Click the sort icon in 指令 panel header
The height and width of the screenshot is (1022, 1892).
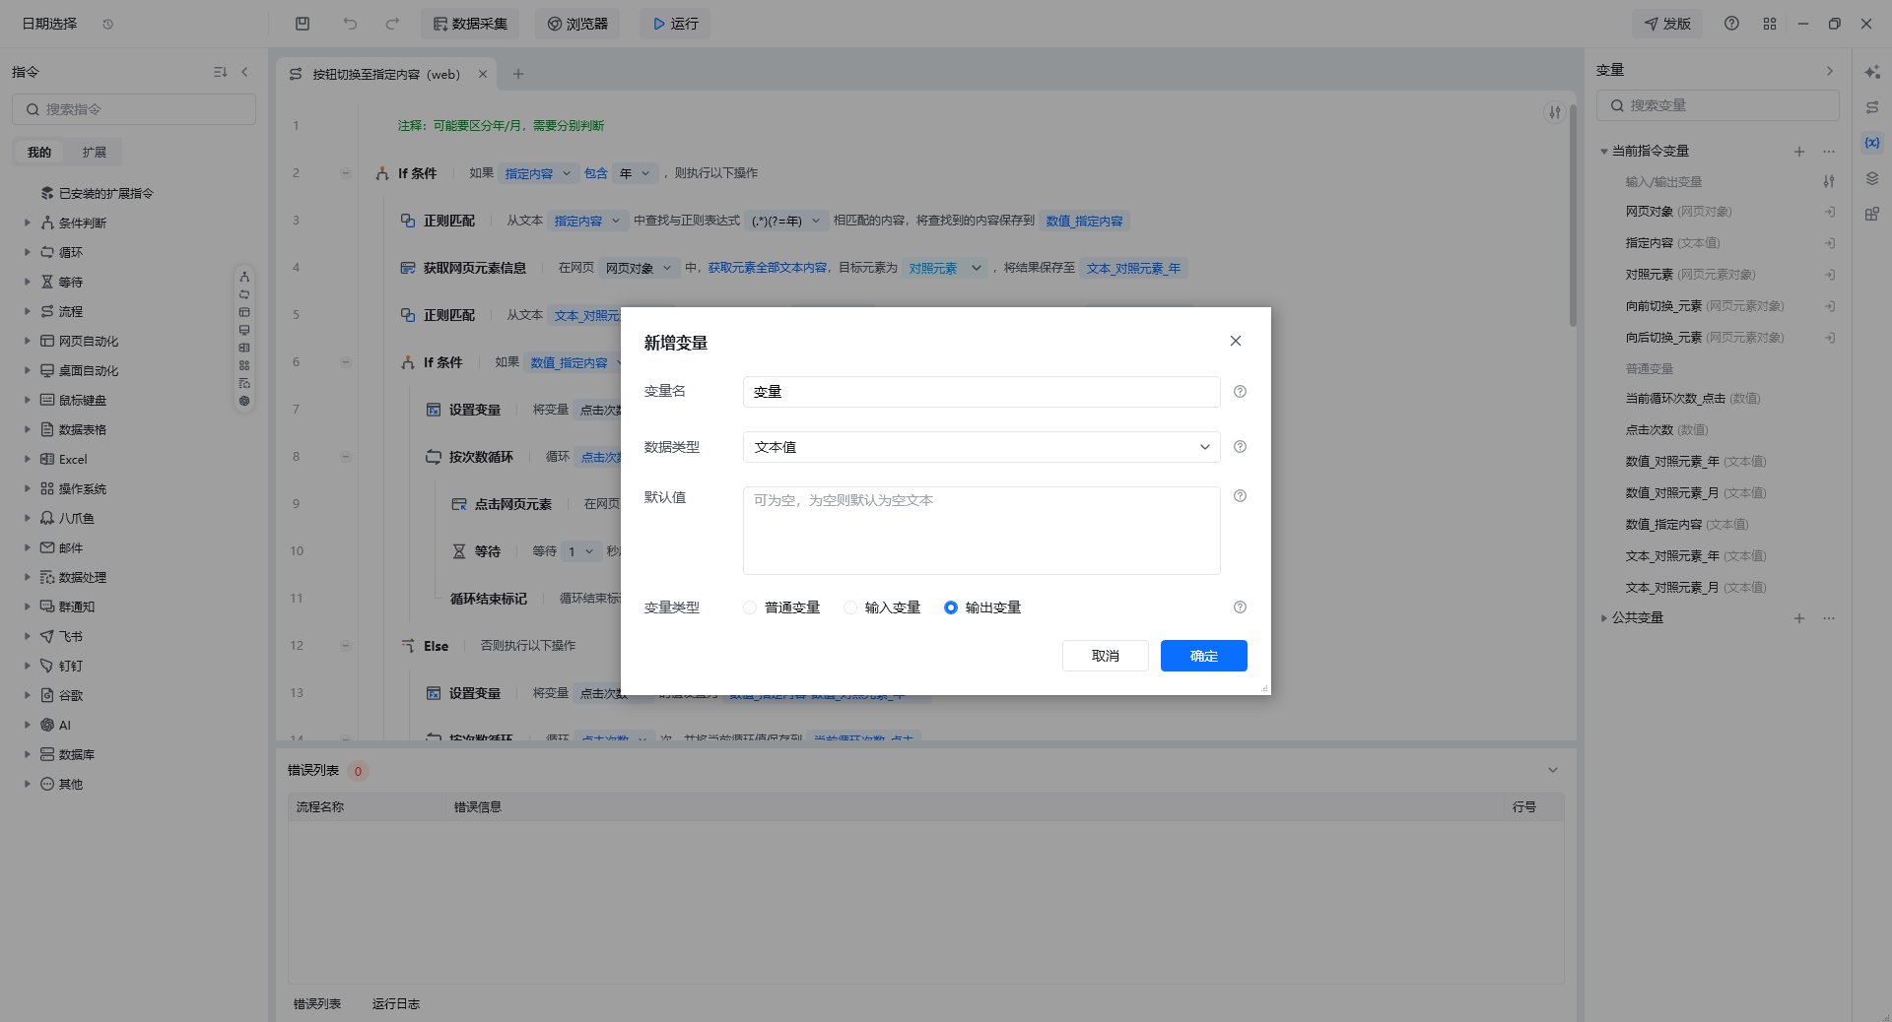click(x=220, y=72)
